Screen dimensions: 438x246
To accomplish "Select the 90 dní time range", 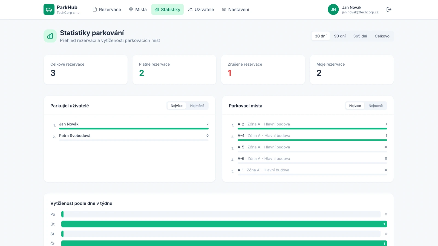I will coord(340,36).
